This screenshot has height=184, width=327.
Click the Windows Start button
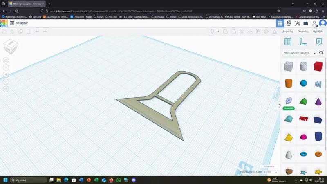pyautogui.click(x=6, y=180)
